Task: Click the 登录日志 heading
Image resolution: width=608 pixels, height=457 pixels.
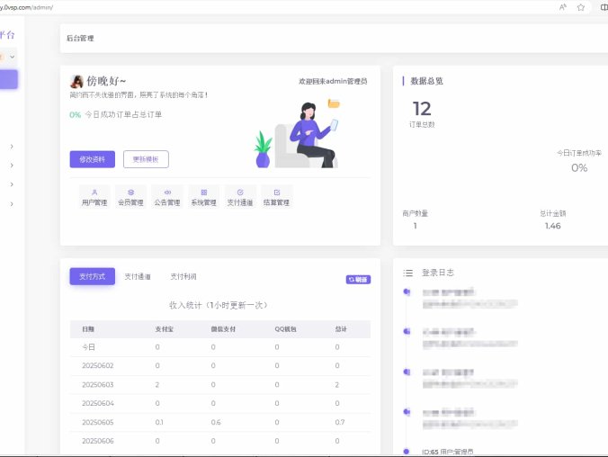Action: pos(438,273)
